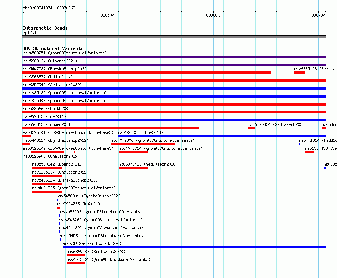The width and height of the screenshot is (337, 278).
Task: Open nsv471860 Kidd variant label
Action: click(318, 140)
